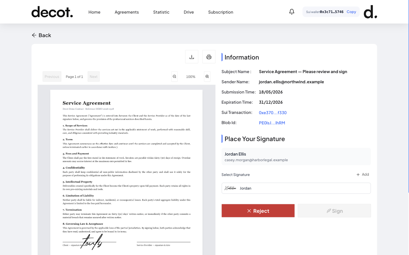Click the decot. logo in the header
The image size is (409, 255).
coord(52,12)
